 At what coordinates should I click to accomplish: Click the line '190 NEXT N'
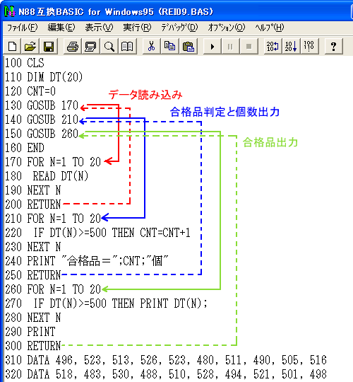pyautogui.click(x=32, y=190)
